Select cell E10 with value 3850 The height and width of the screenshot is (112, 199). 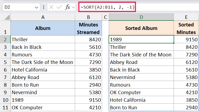coord(186,100)
